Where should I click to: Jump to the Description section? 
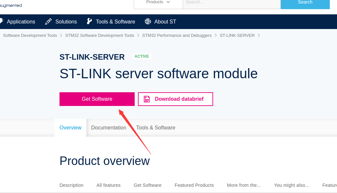click(x=71, y=185)
